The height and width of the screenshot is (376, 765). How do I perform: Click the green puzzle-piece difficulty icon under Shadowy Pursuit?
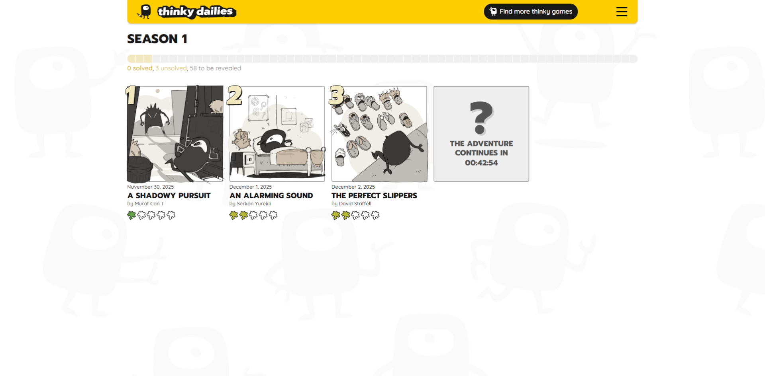coord(131,215)
